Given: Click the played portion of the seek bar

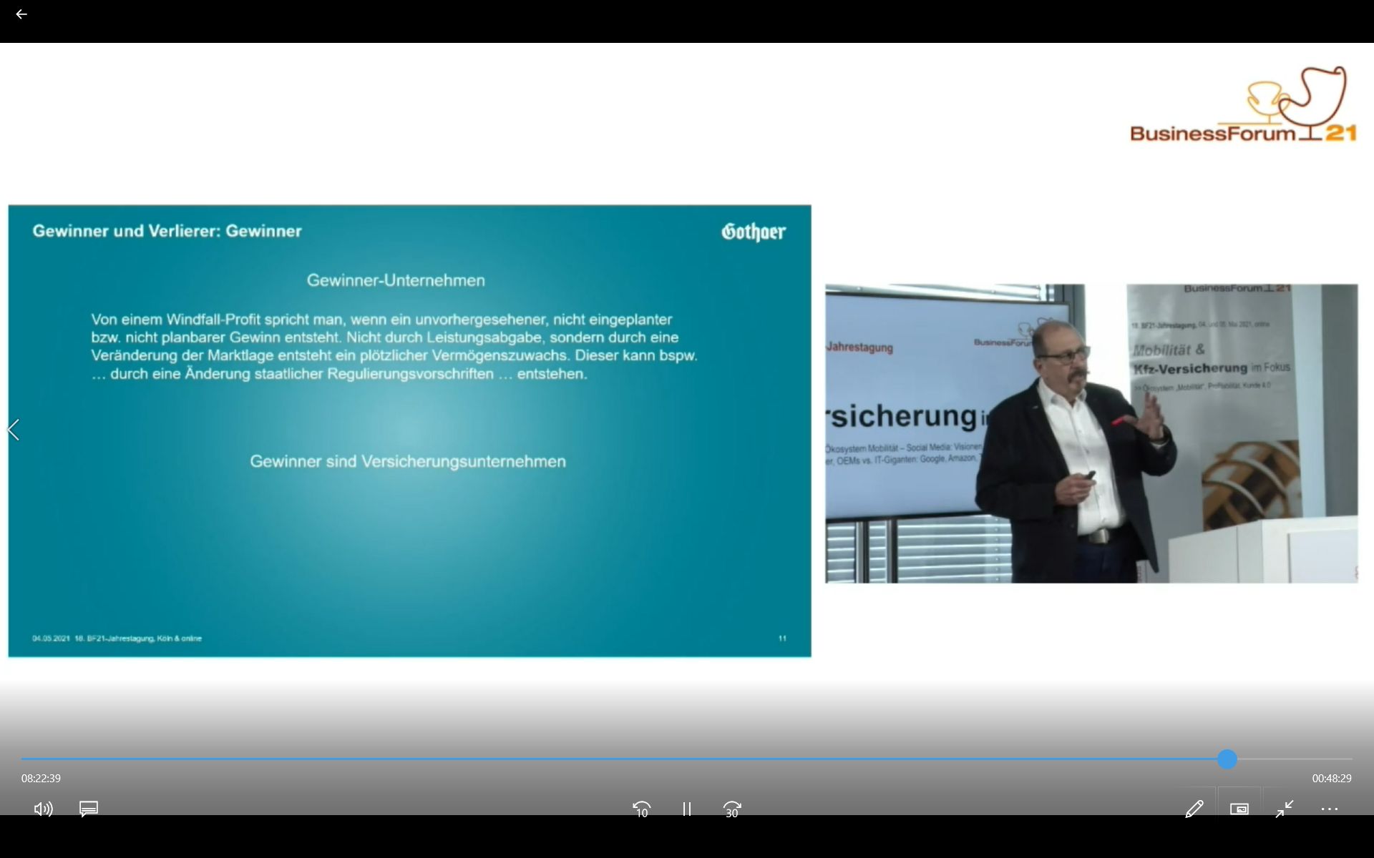Looking at the screenshot, I should pyautogui.click(x=572, y=759).
